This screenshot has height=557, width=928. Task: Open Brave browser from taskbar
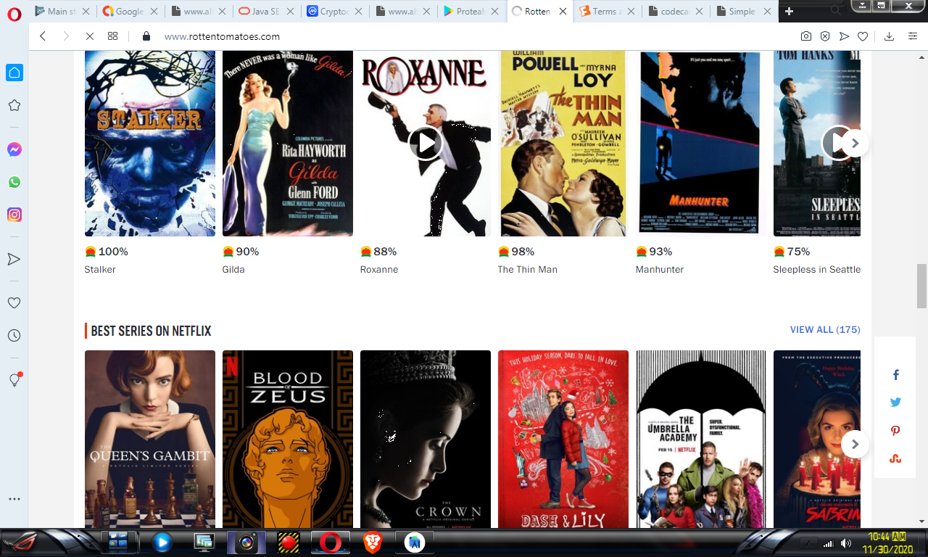point(373,542)
